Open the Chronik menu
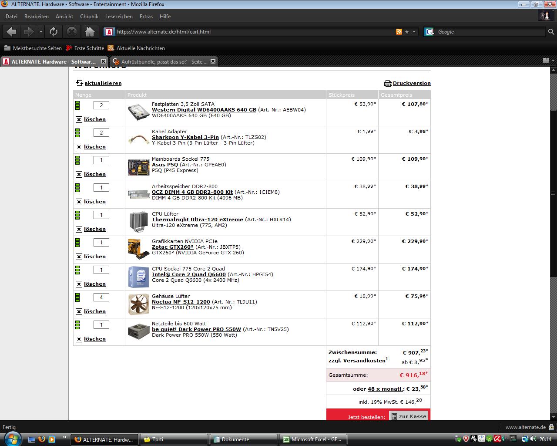The width and height of the screenshot is (557, 446). 89,17
